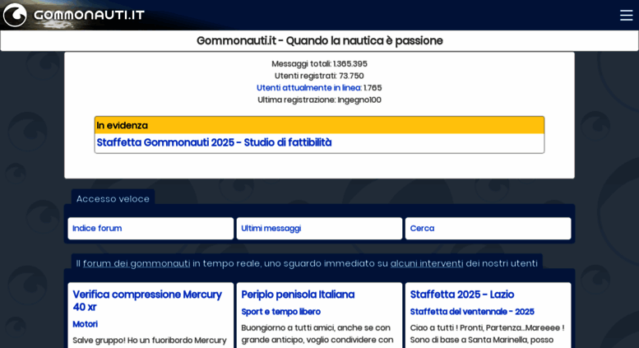Screen dimensions: 639x348
Task: Click the Gommonauti.it logo icon
Action: (x=15, y=15)
